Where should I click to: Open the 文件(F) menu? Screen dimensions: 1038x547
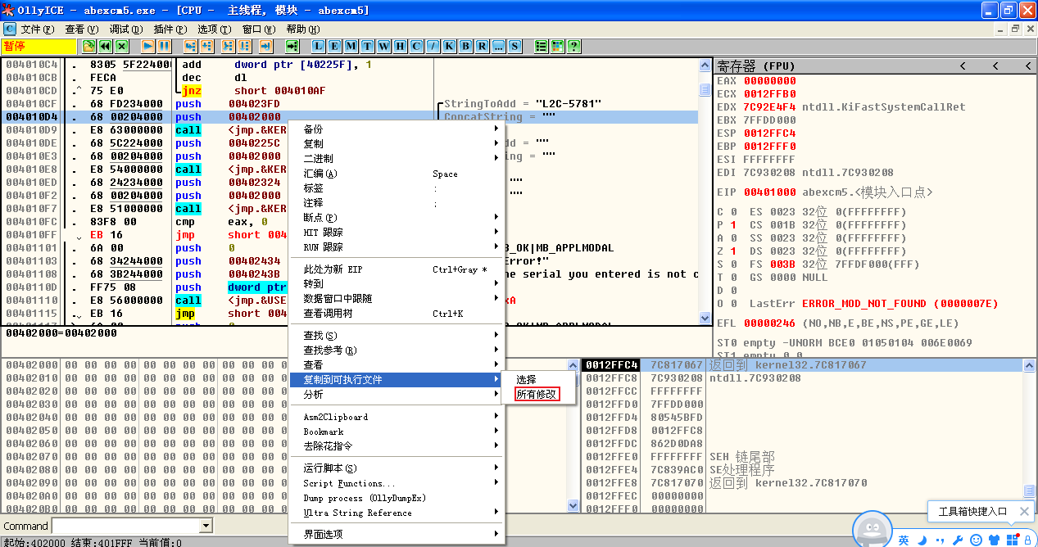[x=37, y=29]
